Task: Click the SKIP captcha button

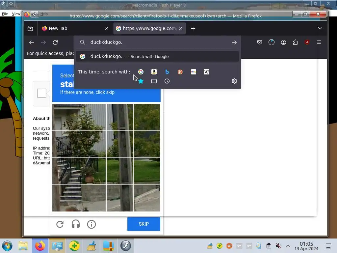Action: click(144, 224)
